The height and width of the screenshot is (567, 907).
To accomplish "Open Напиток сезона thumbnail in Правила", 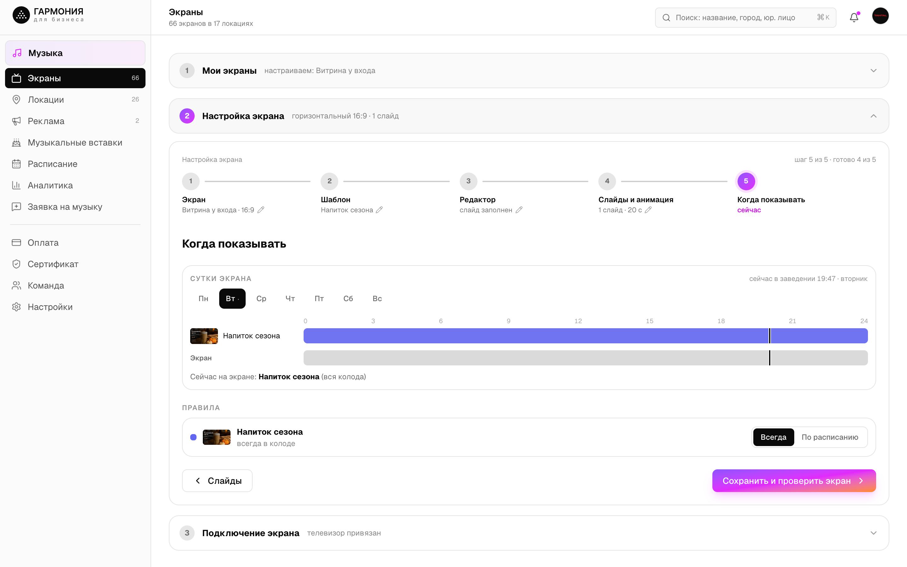I will point(216,437).
